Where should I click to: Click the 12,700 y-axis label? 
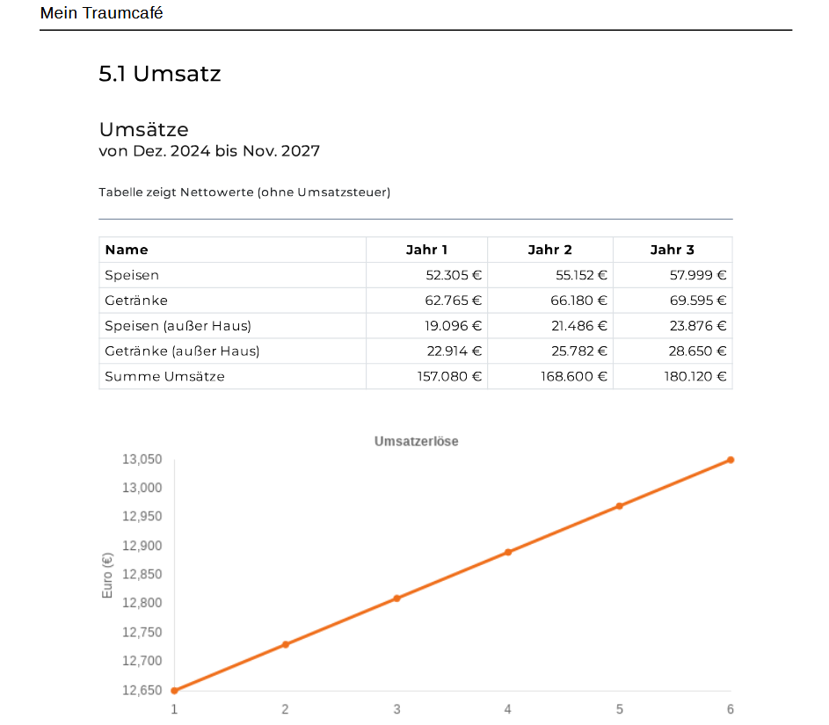tap(142, 661)
